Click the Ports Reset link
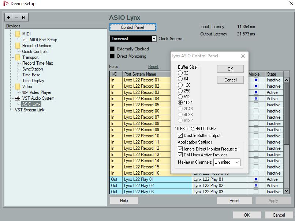 [153, 66]
